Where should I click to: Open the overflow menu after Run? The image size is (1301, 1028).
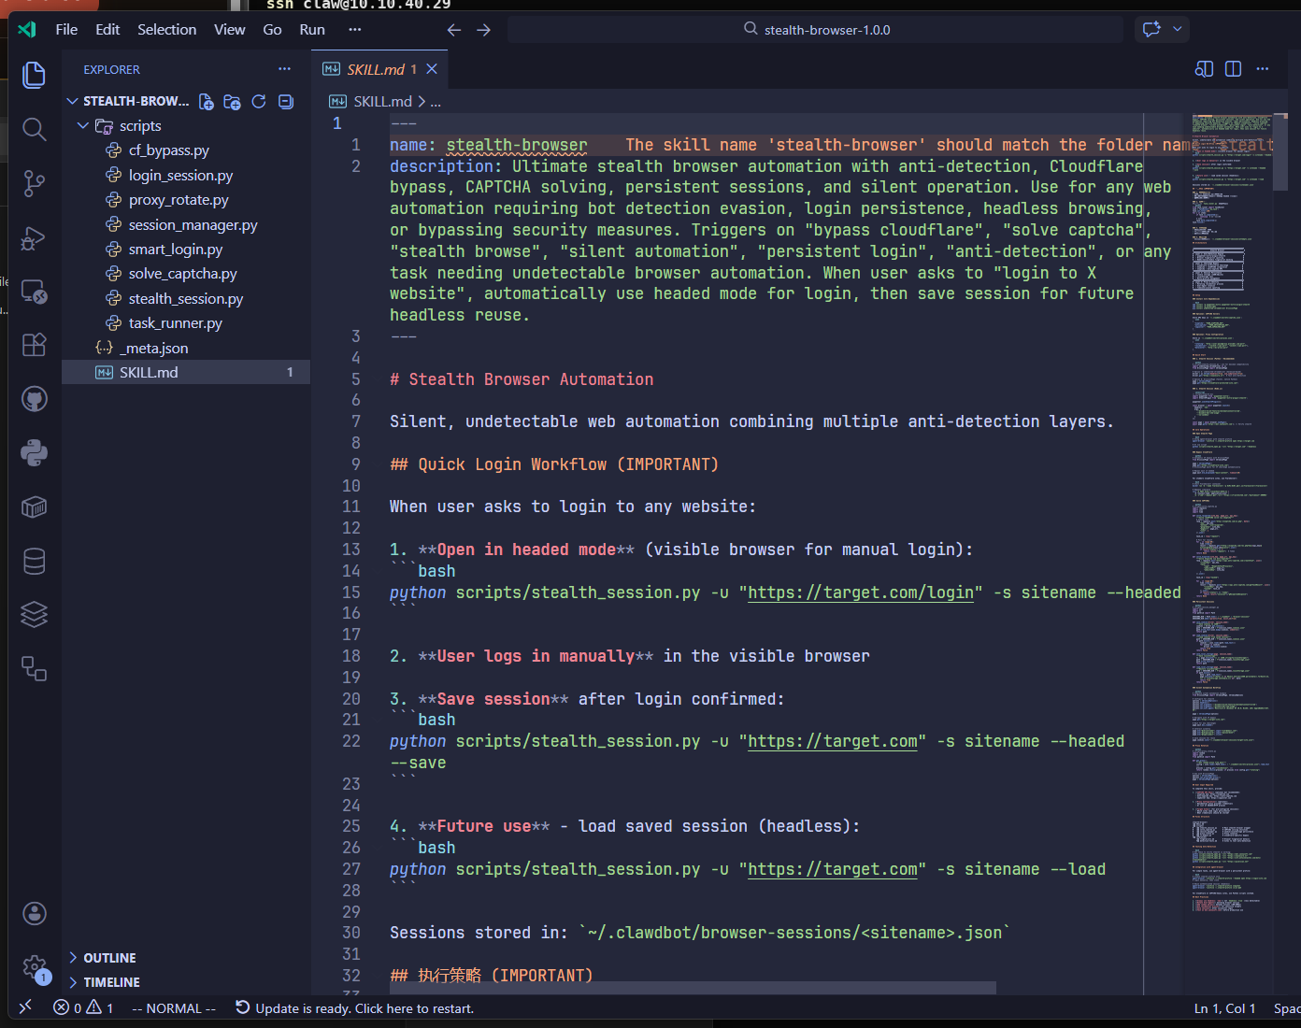click(x=355, y=30)
